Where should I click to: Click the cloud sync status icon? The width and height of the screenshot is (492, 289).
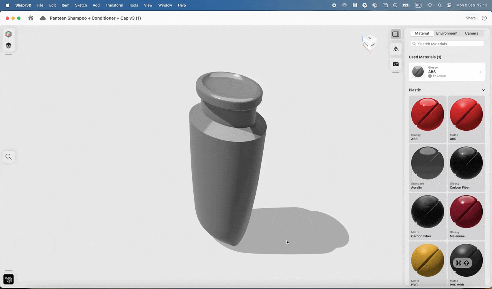pos(43,18)
